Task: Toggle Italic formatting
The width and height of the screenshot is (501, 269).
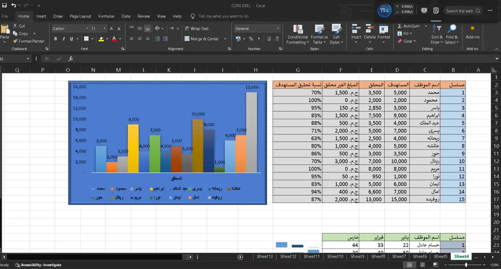Action: (64, 39)
